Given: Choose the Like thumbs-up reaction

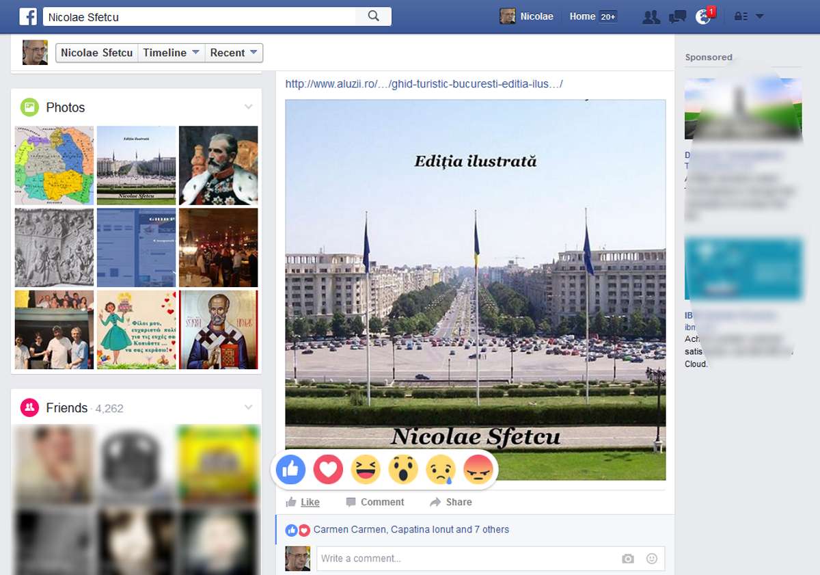Looking at the screenshot, I should point(291,470).
